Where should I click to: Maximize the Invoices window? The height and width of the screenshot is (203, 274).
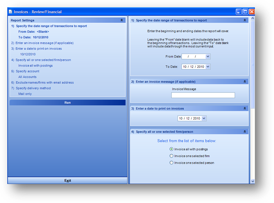pyautogui.click(x=245, y=12)
